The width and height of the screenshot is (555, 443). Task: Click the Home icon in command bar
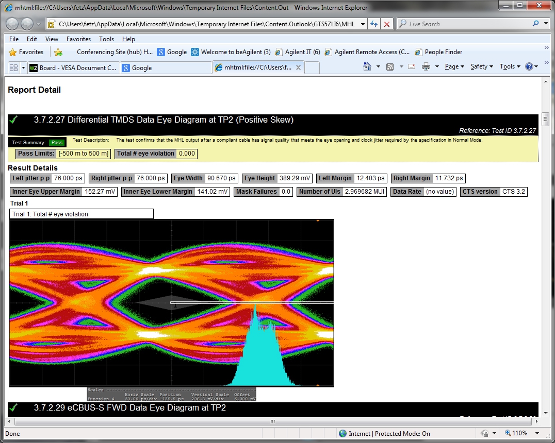(x=367, y=66)
